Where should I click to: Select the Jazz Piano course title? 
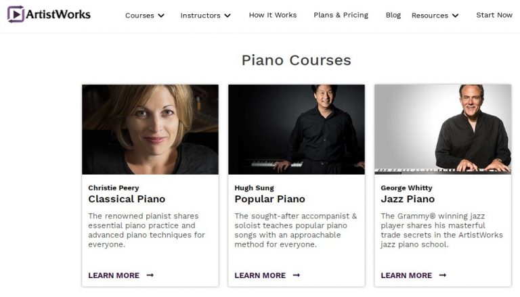(x=408, y=199)
